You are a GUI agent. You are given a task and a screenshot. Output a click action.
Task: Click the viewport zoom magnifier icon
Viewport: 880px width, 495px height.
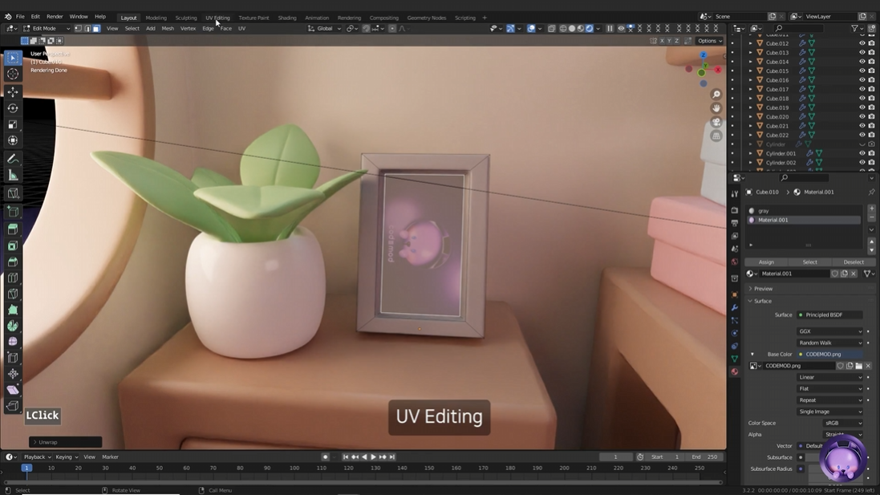(716, 95)
